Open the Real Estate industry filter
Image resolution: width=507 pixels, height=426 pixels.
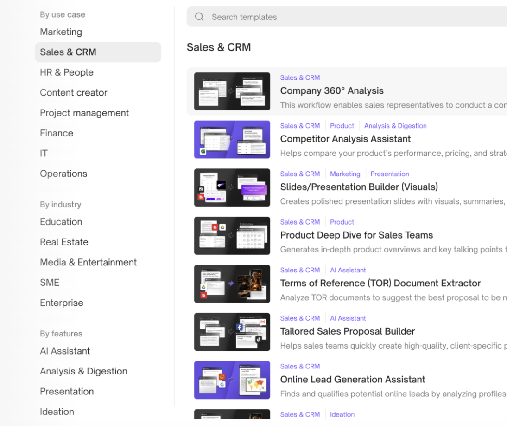pyautogui.click(x=64, y=242)
